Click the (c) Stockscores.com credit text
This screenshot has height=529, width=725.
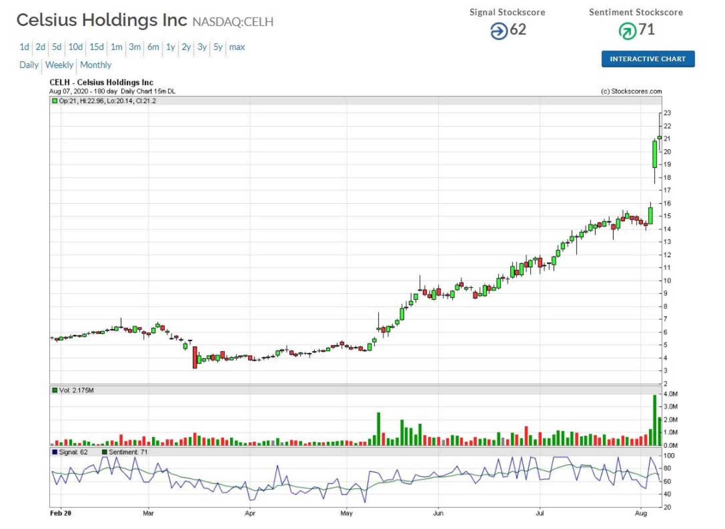[x=631, y=91]
